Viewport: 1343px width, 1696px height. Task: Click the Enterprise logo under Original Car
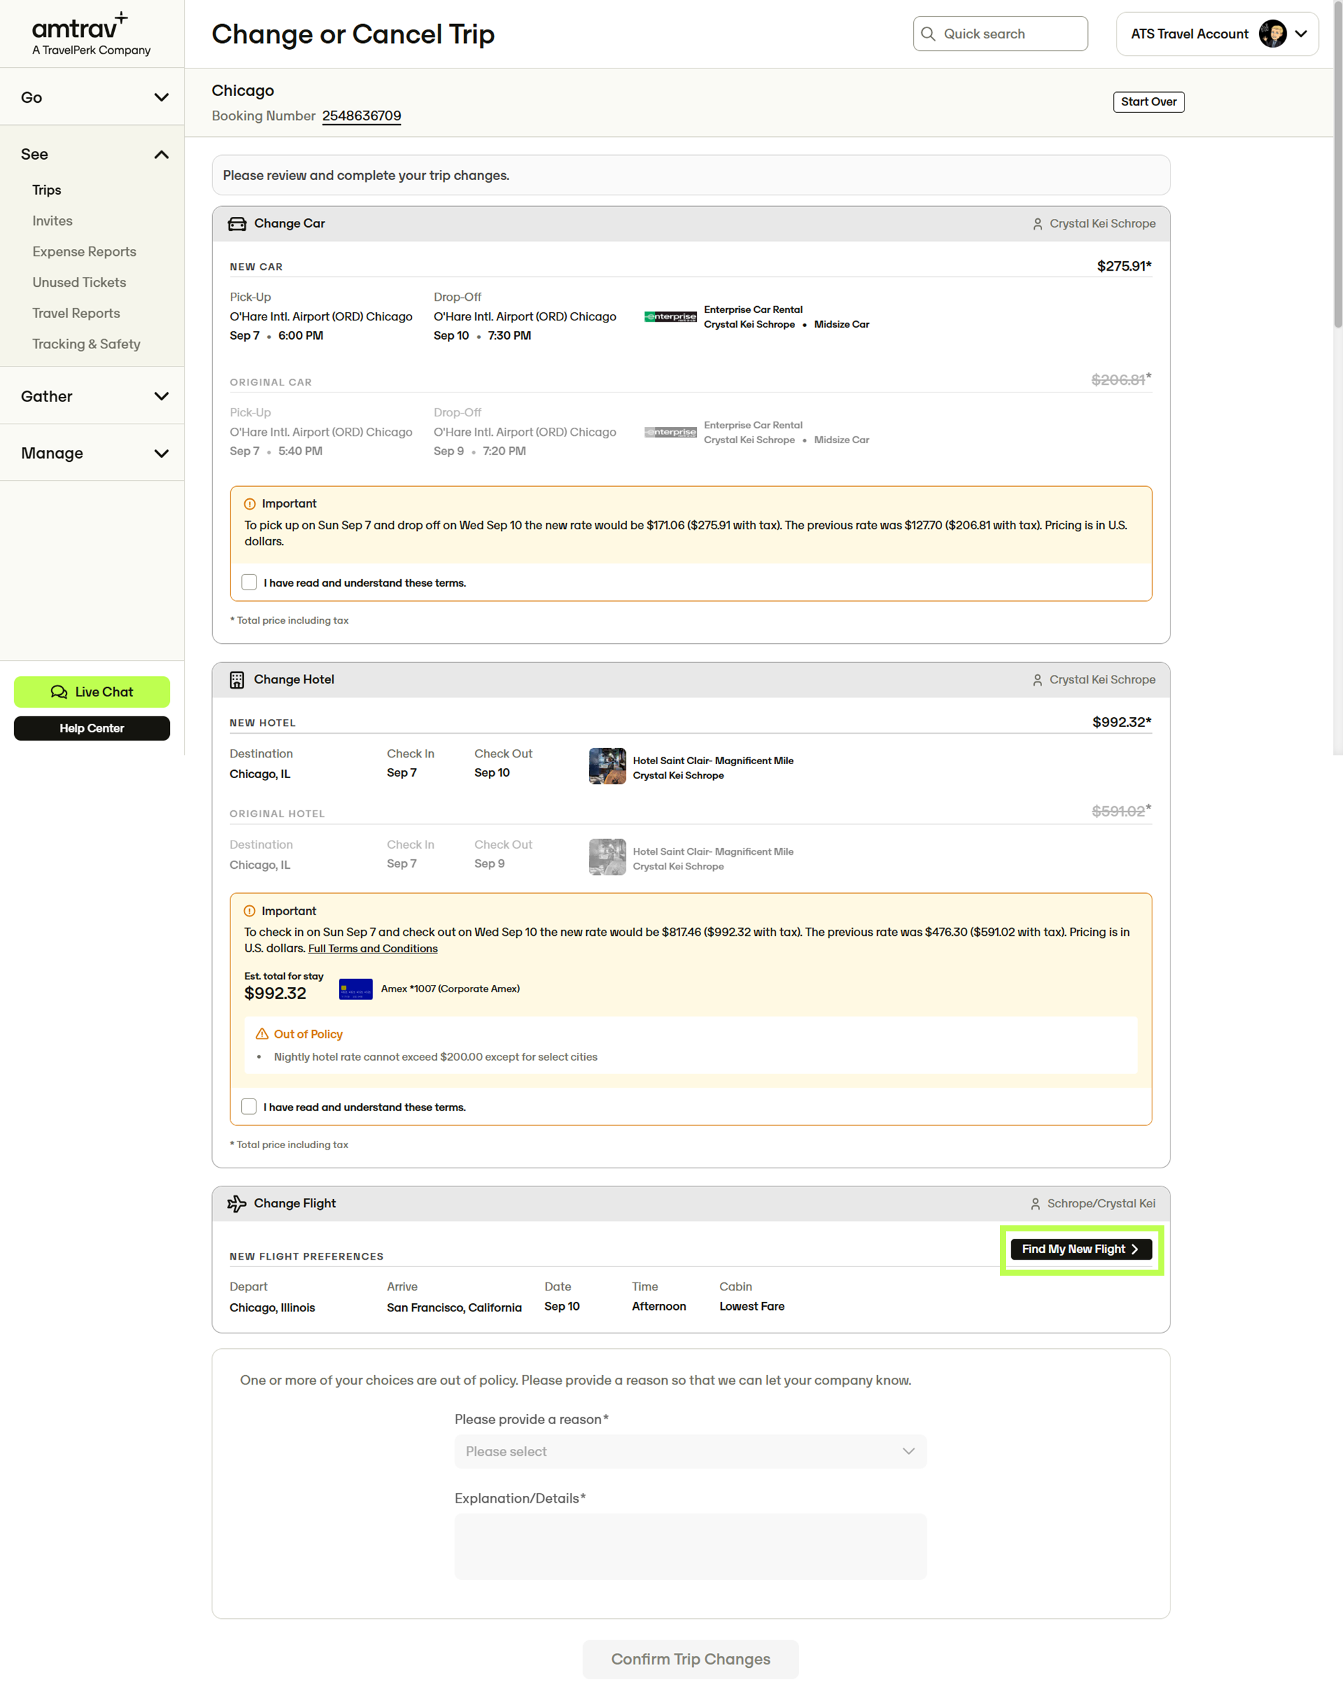[x=670, y=432]
